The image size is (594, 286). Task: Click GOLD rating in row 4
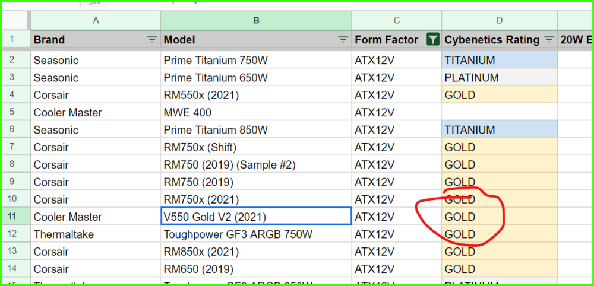point(500,94)
